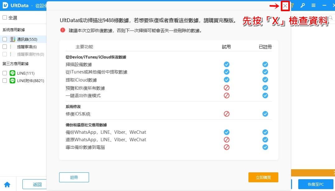Click trial checkmark for 掃描設備數據
The width and height of the screenshot is (335, 191).
tap(226, 64)
